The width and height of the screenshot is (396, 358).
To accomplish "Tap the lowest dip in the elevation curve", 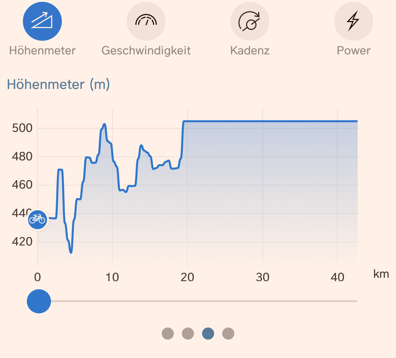I will tap(71, 252).
